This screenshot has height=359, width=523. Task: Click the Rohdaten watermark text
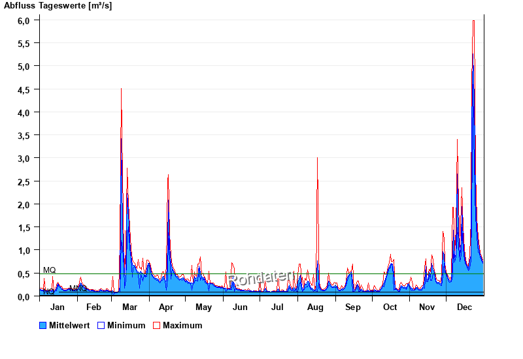click(260, 279)
